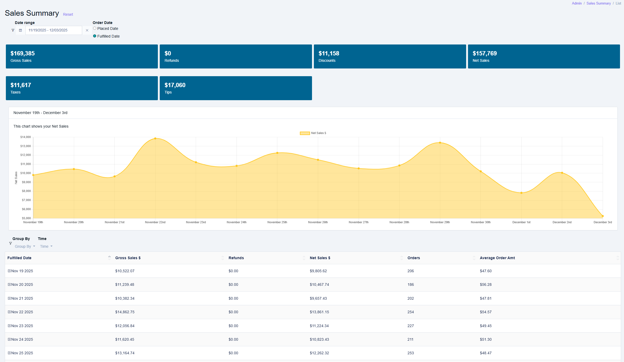Toggle Net Sales $ legend swatch
Viewport: 624px width, 362px height.
tap(305, 133)
